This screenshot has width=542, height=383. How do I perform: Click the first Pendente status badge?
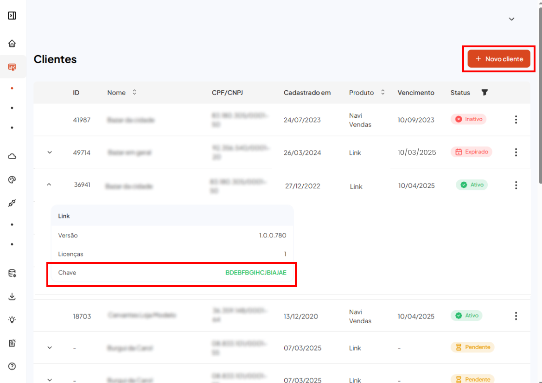[x=472, y=347]
